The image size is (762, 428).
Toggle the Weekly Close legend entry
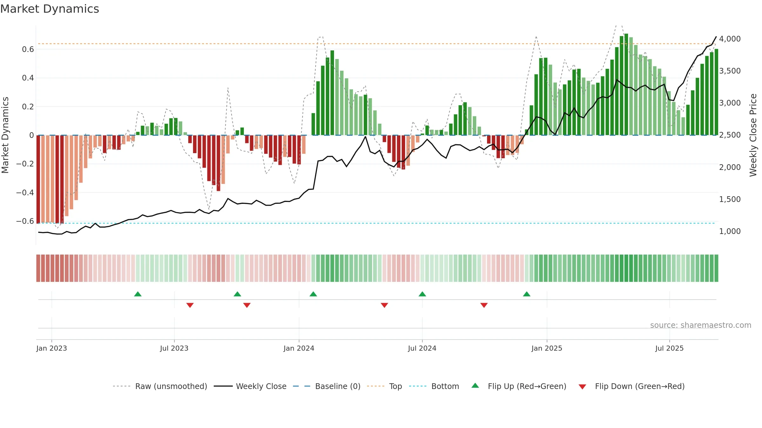250,386
